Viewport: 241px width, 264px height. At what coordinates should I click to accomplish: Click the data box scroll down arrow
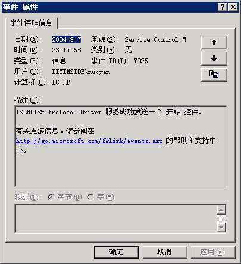coord(221,227)
